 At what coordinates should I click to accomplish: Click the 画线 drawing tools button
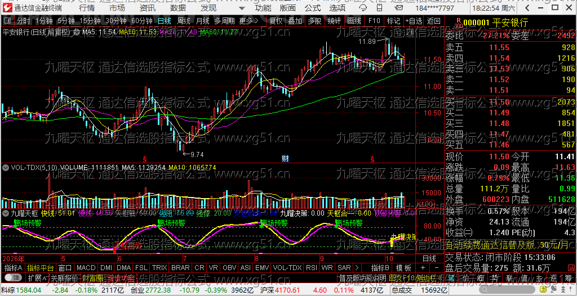click(x=354, y=21)
